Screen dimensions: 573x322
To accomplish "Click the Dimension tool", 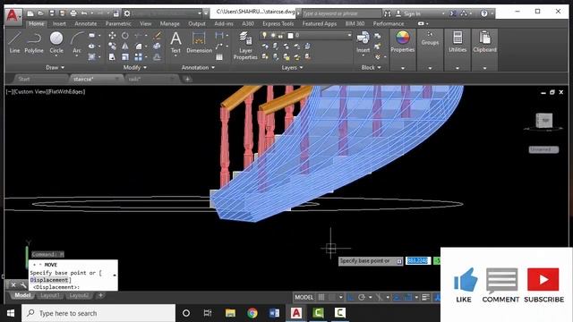I will pyautogui.click(x=199, y=42).
